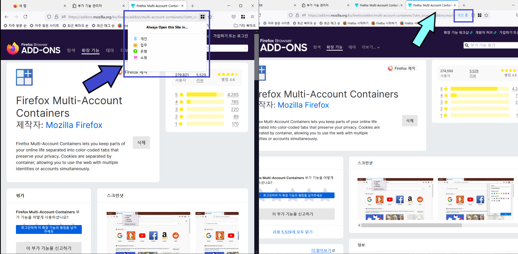Open 개발자 허브 link in right window
The image size is (518, 254).
486,32
